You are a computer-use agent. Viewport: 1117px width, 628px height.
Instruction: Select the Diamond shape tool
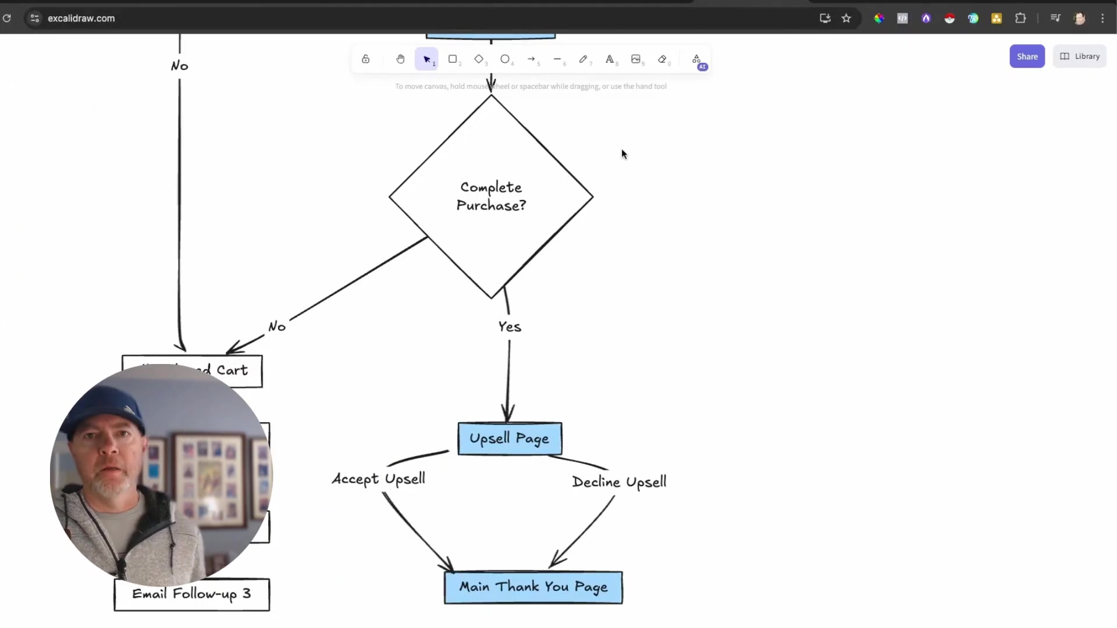pos(479,59)
